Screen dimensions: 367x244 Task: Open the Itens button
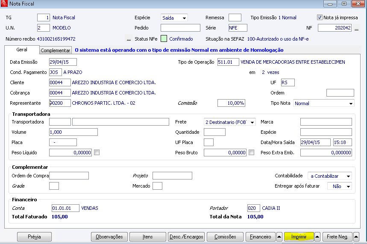(x=148, y=237)
